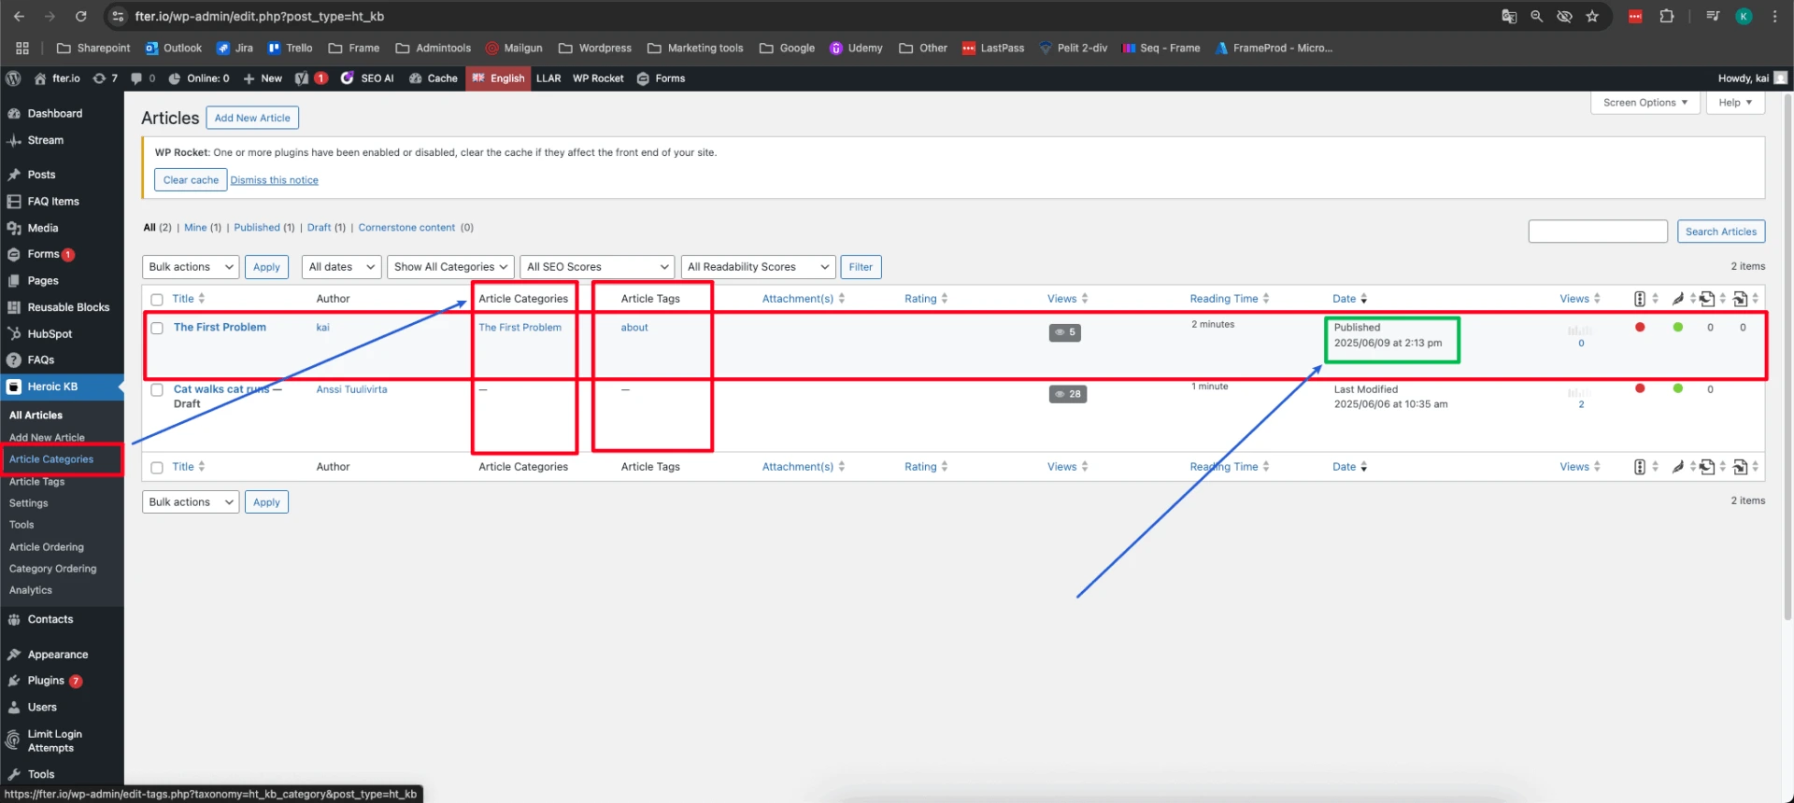Sort by the readability score feather icon

pos(1678,299)
